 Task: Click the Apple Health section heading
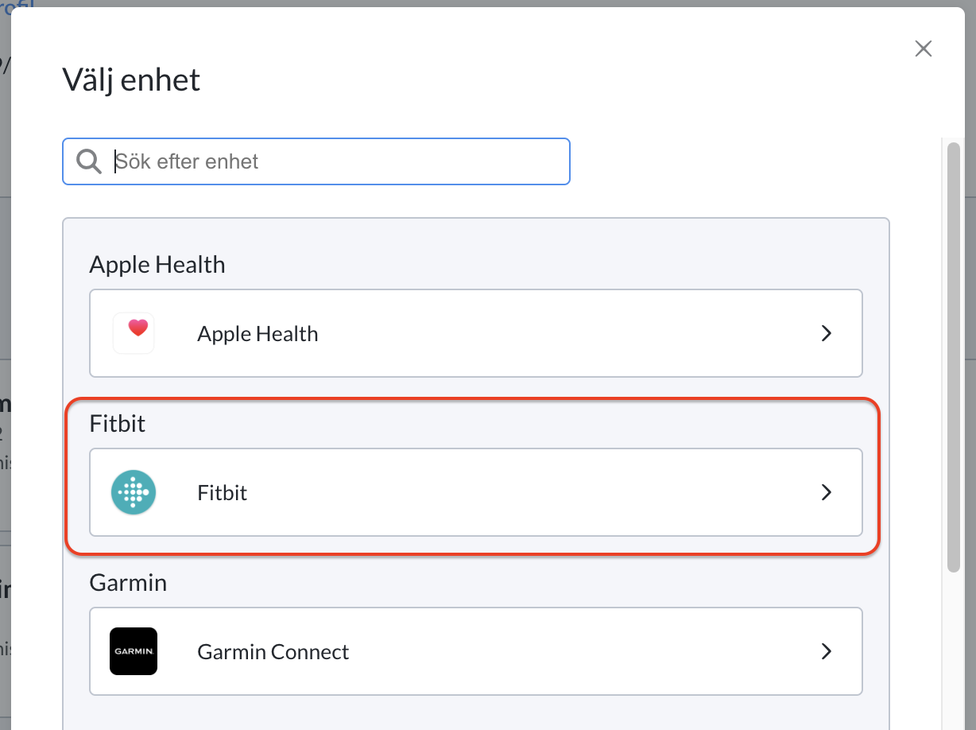point(157,265)
